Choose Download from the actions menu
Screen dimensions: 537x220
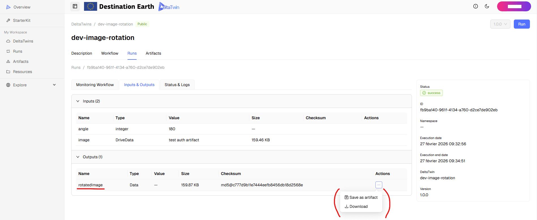tap(356, 206)
